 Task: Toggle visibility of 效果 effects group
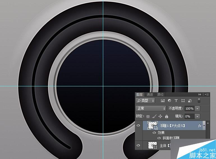[x=154, y=133]
